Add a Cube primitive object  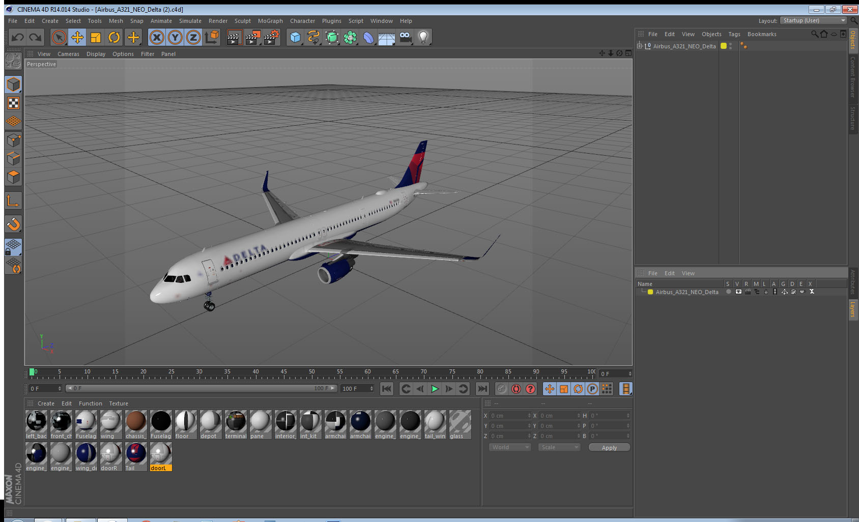[295, 37]
